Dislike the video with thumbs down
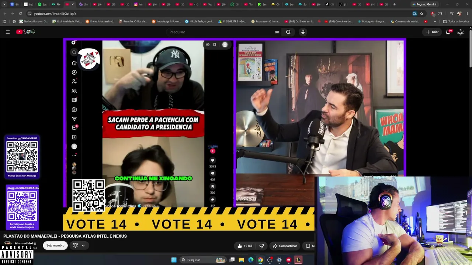Viewport: 472px width, 265px height. coord(261,246)
